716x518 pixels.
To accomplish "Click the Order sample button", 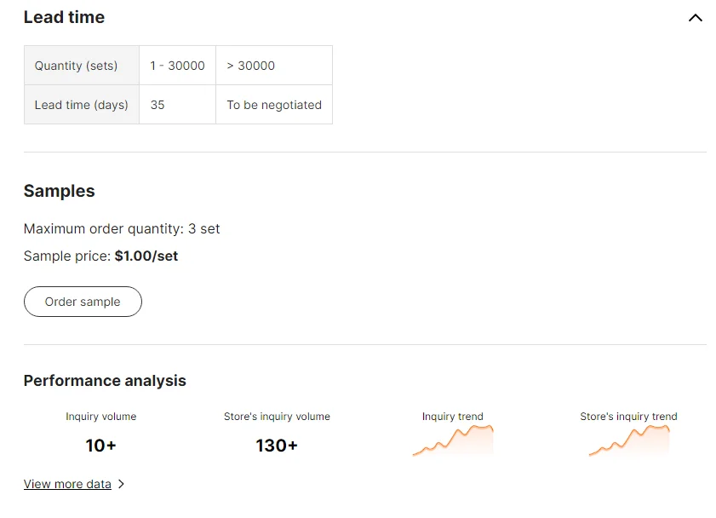I will tap(83, 302).
